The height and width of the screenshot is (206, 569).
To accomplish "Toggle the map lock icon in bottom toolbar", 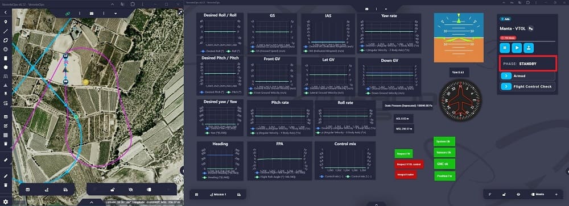I will point(113,190).
